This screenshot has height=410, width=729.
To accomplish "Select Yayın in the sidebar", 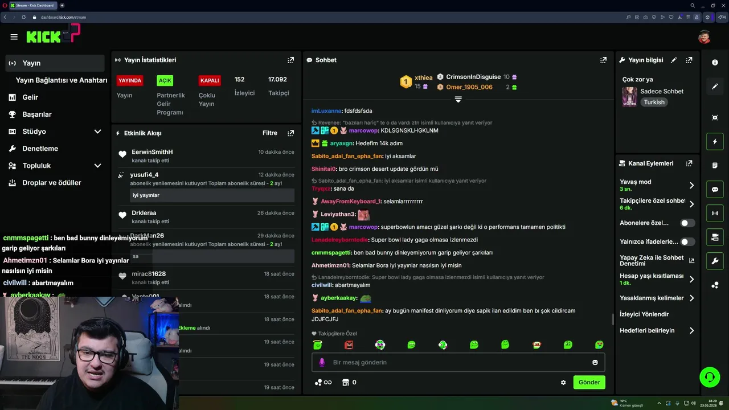I will [x=55, y=63].
